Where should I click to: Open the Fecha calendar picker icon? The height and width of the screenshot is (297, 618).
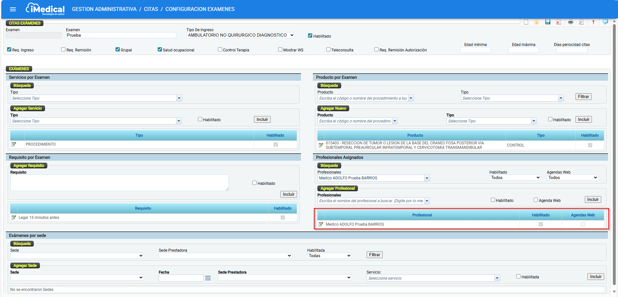coord(208,278)
